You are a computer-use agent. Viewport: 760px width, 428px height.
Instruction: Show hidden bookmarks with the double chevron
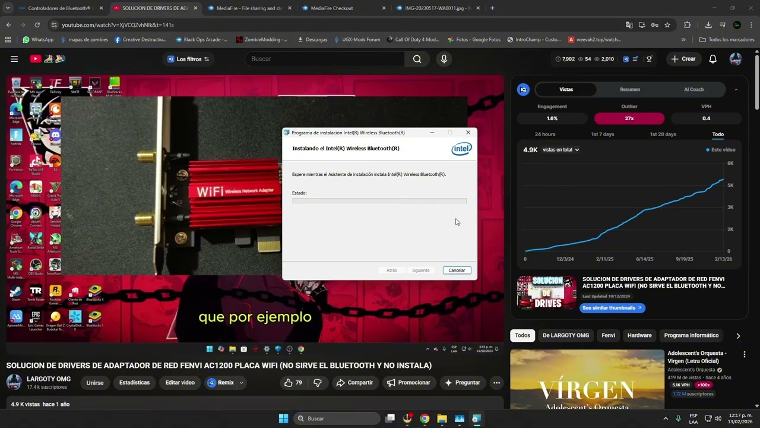pyautogui.click(x=683, y=40)
